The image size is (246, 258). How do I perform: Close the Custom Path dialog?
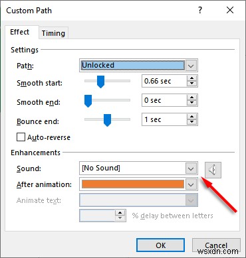pyautogui.click(x=230, y=10)
